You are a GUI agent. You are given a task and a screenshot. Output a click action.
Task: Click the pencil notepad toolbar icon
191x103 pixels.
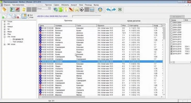71,10
